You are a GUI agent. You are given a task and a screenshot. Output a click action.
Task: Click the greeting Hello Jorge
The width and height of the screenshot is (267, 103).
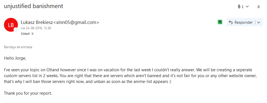coord(15,58)
